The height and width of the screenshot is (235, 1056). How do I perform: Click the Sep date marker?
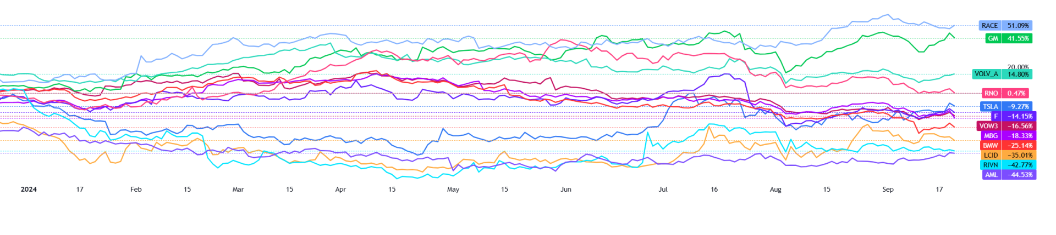pyautogui.click(x=888, y=190)
